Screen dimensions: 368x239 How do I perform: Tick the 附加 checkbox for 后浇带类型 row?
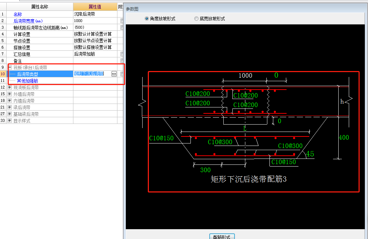122,74
